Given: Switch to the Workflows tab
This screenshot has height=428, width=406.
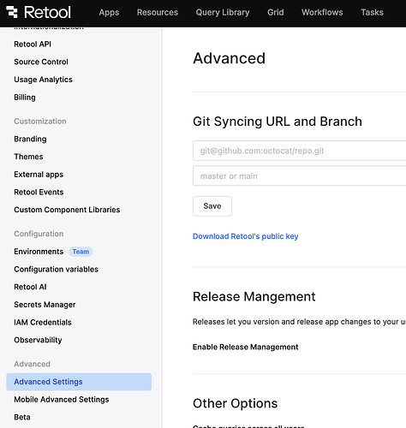Looking at the screenshot, I should point(322,12).
